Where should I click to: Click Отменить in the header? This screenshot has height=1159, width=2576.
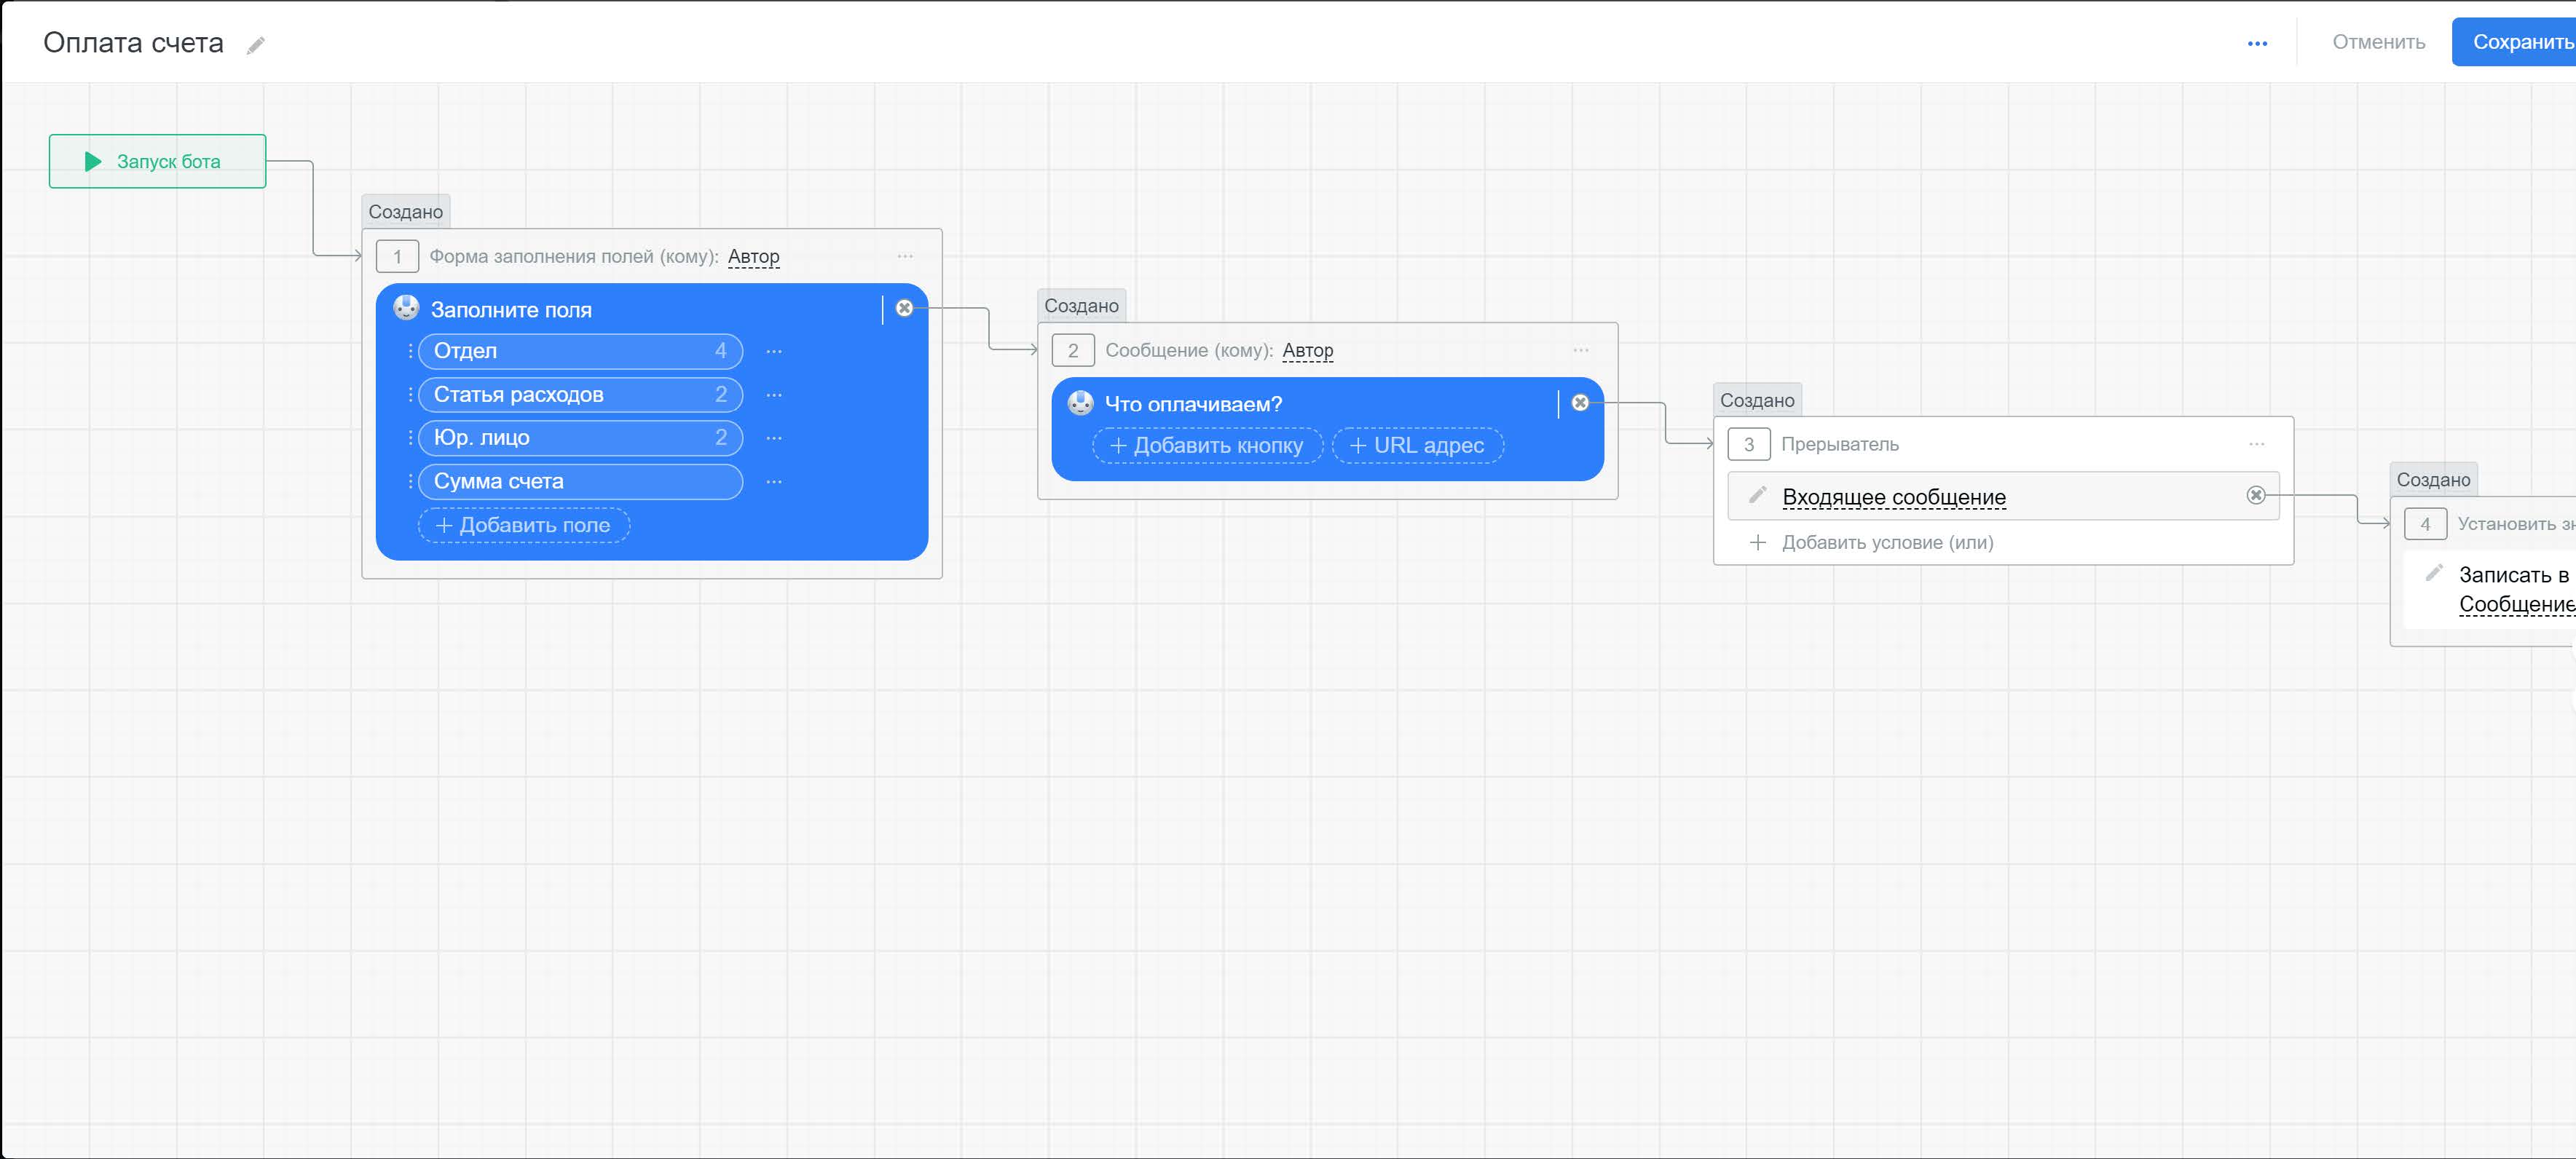click(2378, 42)
